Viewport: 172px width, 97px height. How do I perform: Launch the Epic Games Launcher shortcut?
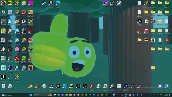51,4
